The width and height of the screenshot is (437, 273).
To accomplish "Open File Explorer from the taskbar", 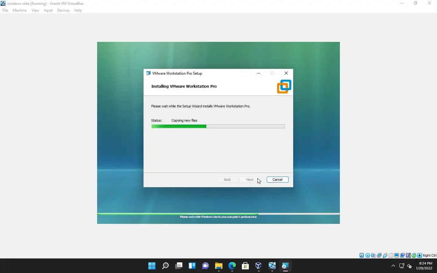I will point(219,266).
